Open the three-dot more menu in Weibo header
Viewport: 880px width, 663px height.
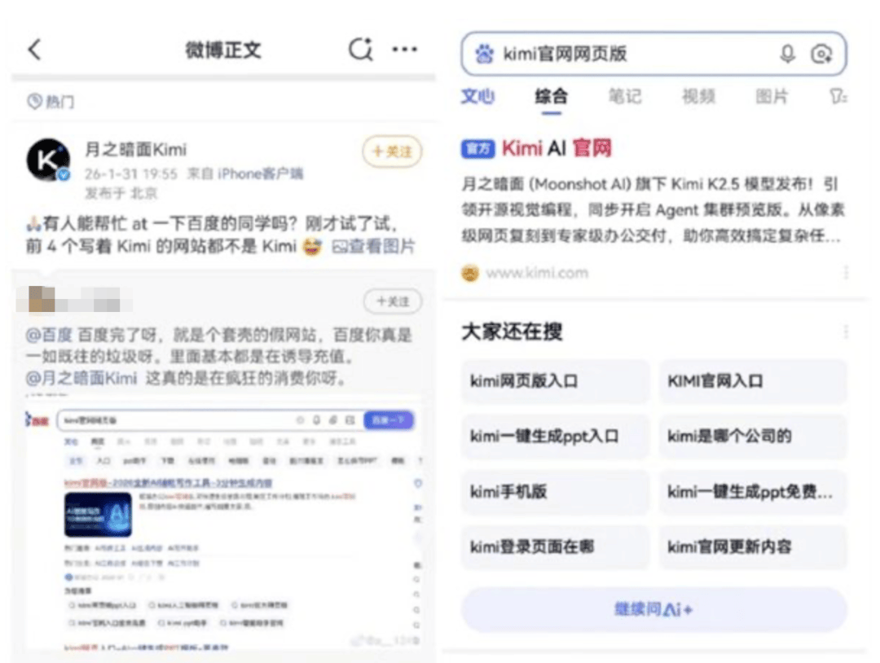(x=405, y=50)
